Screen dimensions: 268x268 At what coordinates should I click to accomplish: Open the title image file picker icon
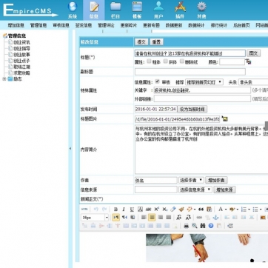[x=224, y=118]
